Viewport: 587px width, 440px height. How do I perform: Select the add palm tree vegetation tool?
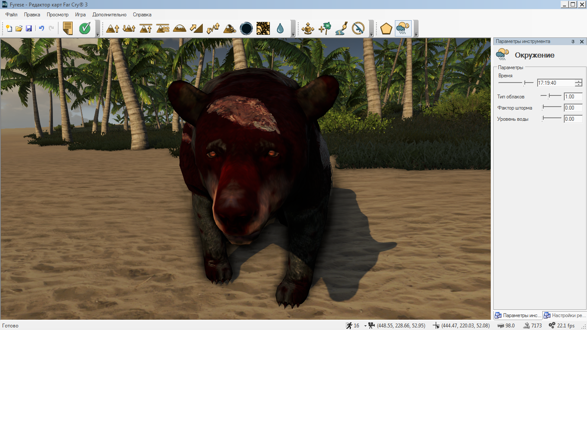(x=325, y=28)
